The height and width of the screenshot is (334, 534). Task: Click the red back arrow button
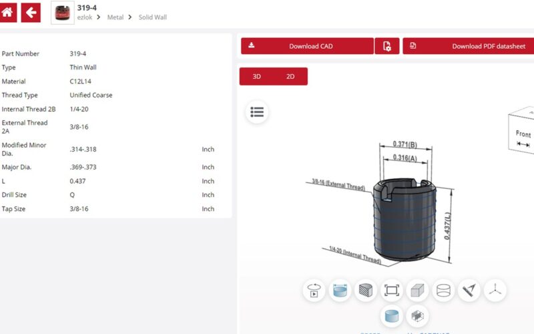(x=31, y=13)
